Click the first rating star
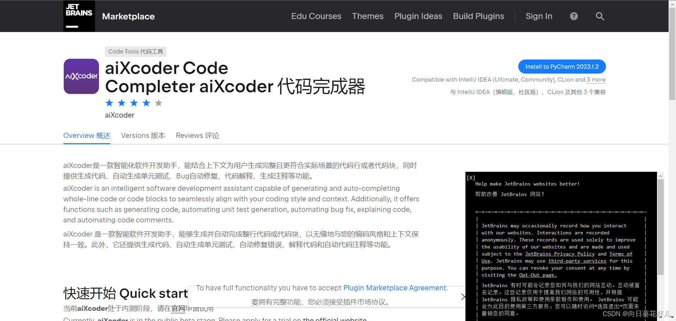 [x=109, y=103]
